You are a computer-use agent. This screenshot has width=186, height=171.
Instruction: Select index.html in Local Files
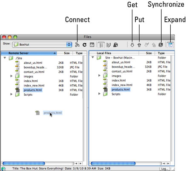[119, 80]
